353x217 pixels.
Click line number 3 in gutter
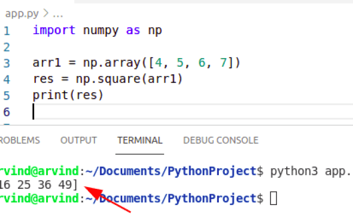7,63
